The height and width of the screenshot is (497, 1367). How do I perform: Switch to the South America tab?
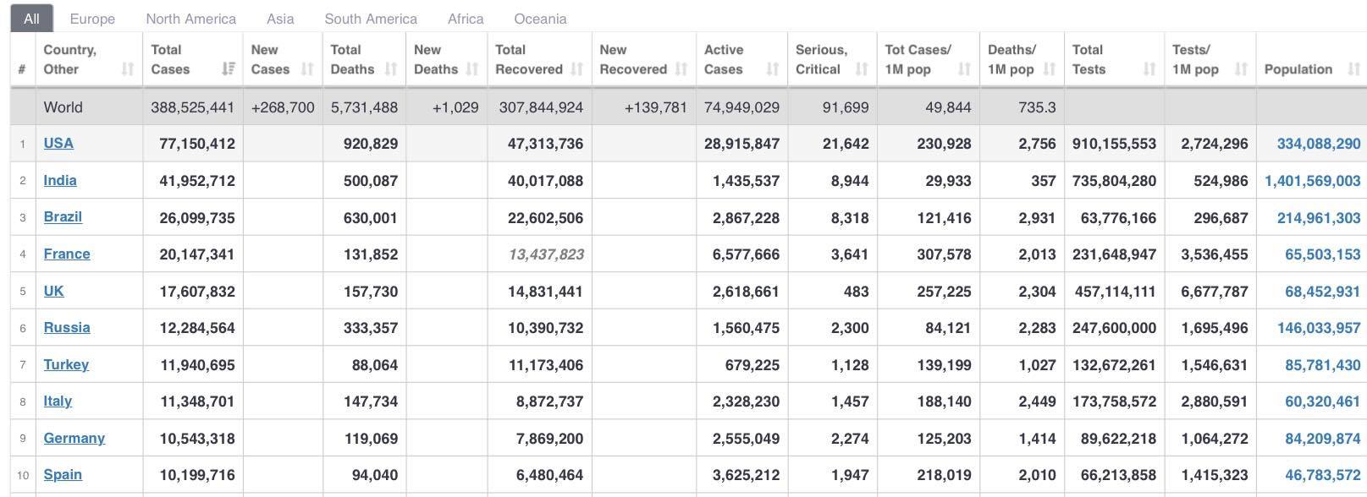371,19
